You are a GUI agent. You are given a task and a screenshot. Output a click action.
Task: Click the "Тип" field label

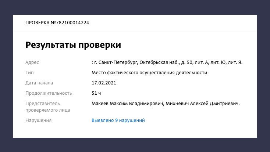[29, 73]
